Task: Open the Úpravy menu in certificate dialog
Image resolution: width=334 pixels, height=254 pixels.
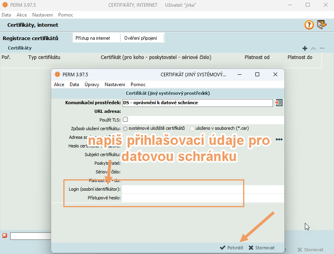Action: coord(92,85)
